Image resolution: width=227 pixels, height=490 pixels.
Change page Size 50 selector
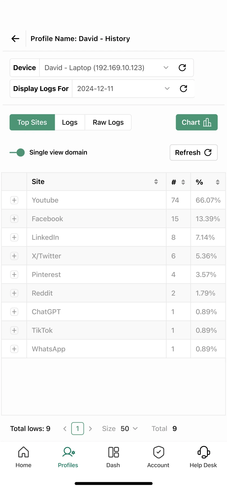click(129, 428)
